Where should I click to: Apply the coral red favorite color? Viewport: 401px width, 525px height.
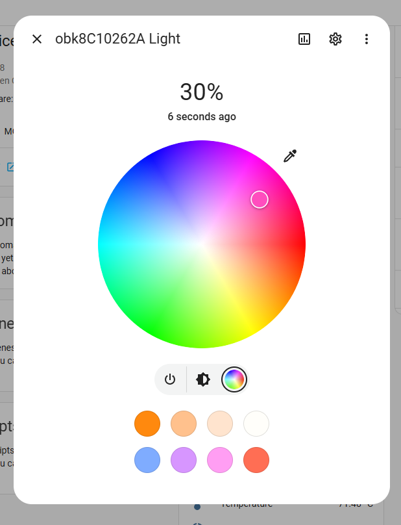[x=256, y=460]
